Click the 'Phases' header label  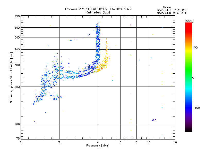167,7
